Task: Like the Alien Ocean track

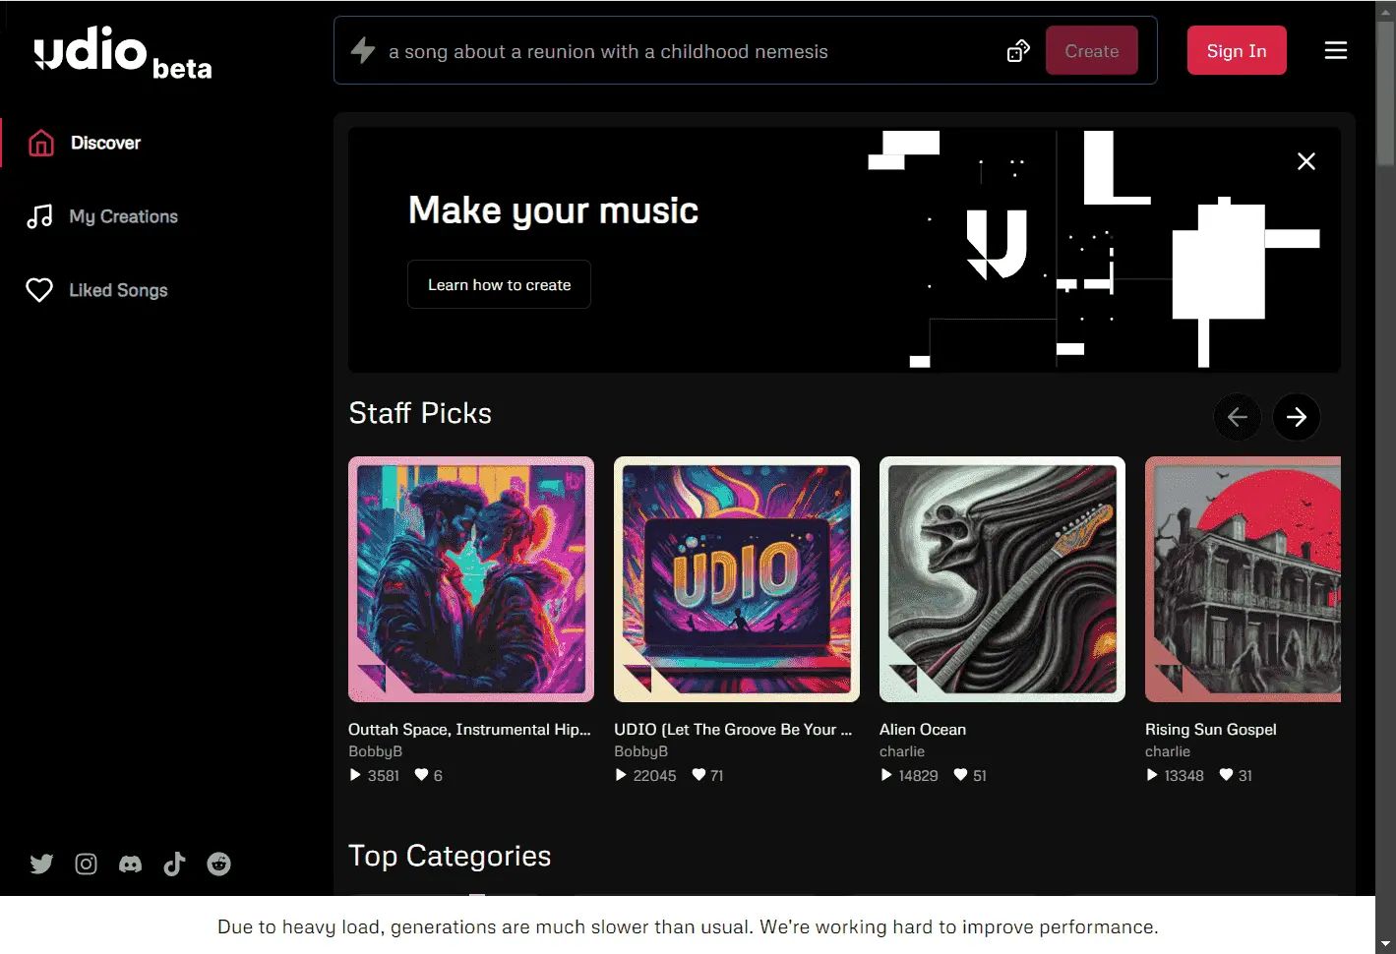Action: pyautogui.click(x=960, y=775)
